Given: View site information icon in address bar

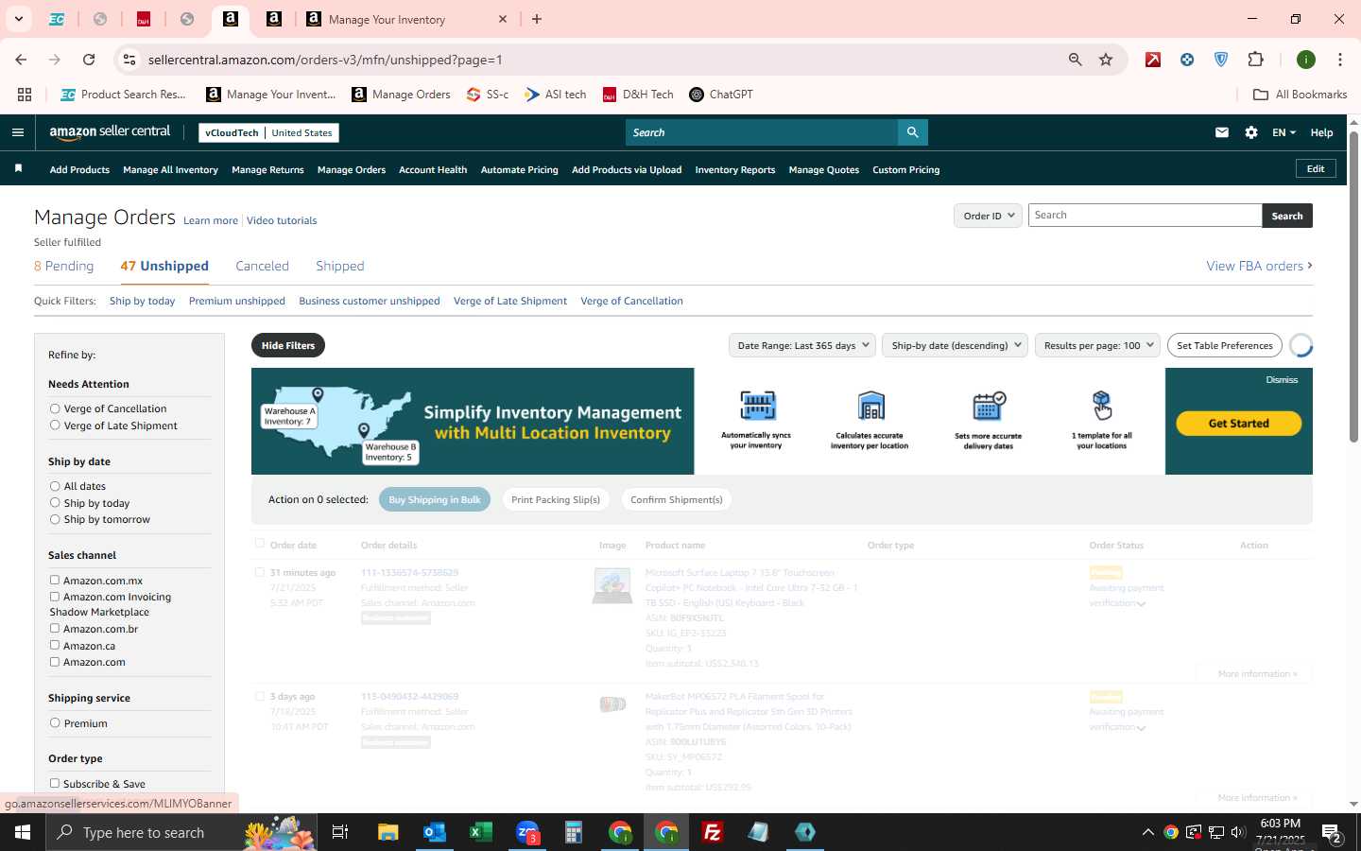Looking at the screenshot, I should [x=129, y=60].
